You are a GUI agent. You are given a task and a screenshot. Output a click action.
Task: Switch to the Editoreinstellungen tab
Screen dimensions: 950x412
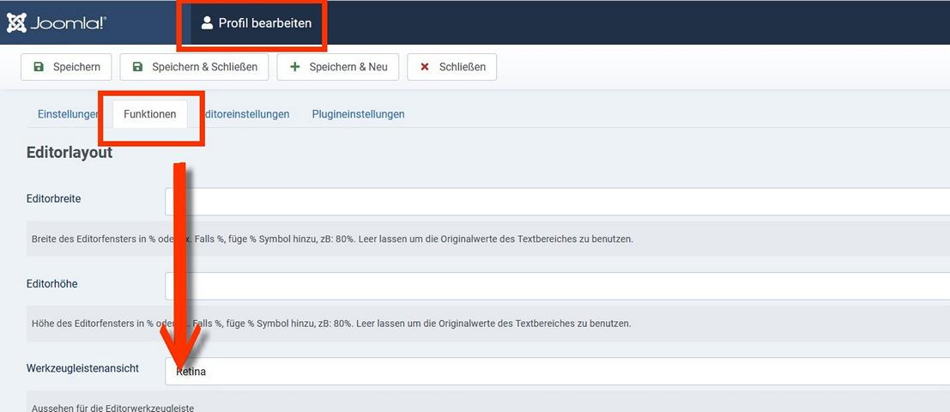[245, 114]
